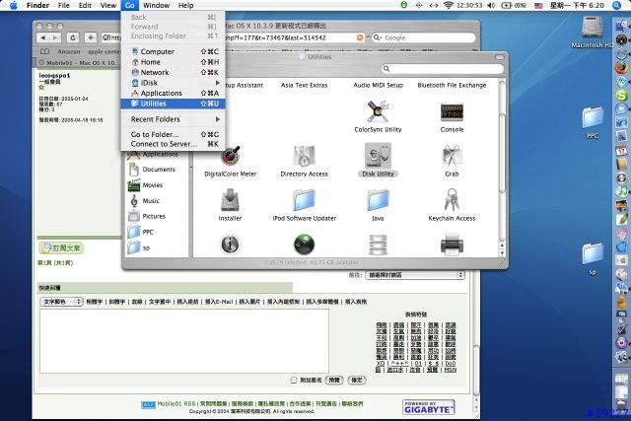This screenshot has height=421, width=631.
Task: Click the 訂閱文章 button
Action: (61, 247)
